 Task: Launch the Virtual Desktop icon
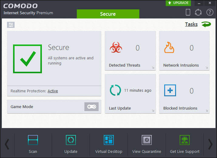pos(109,140)
